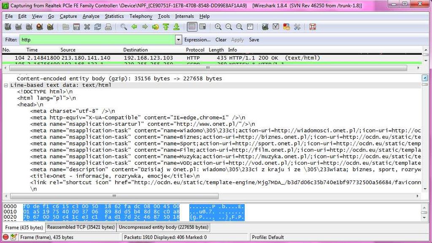Sort by the Source column header
The image size is (432, 243).
tap(68, 50)
